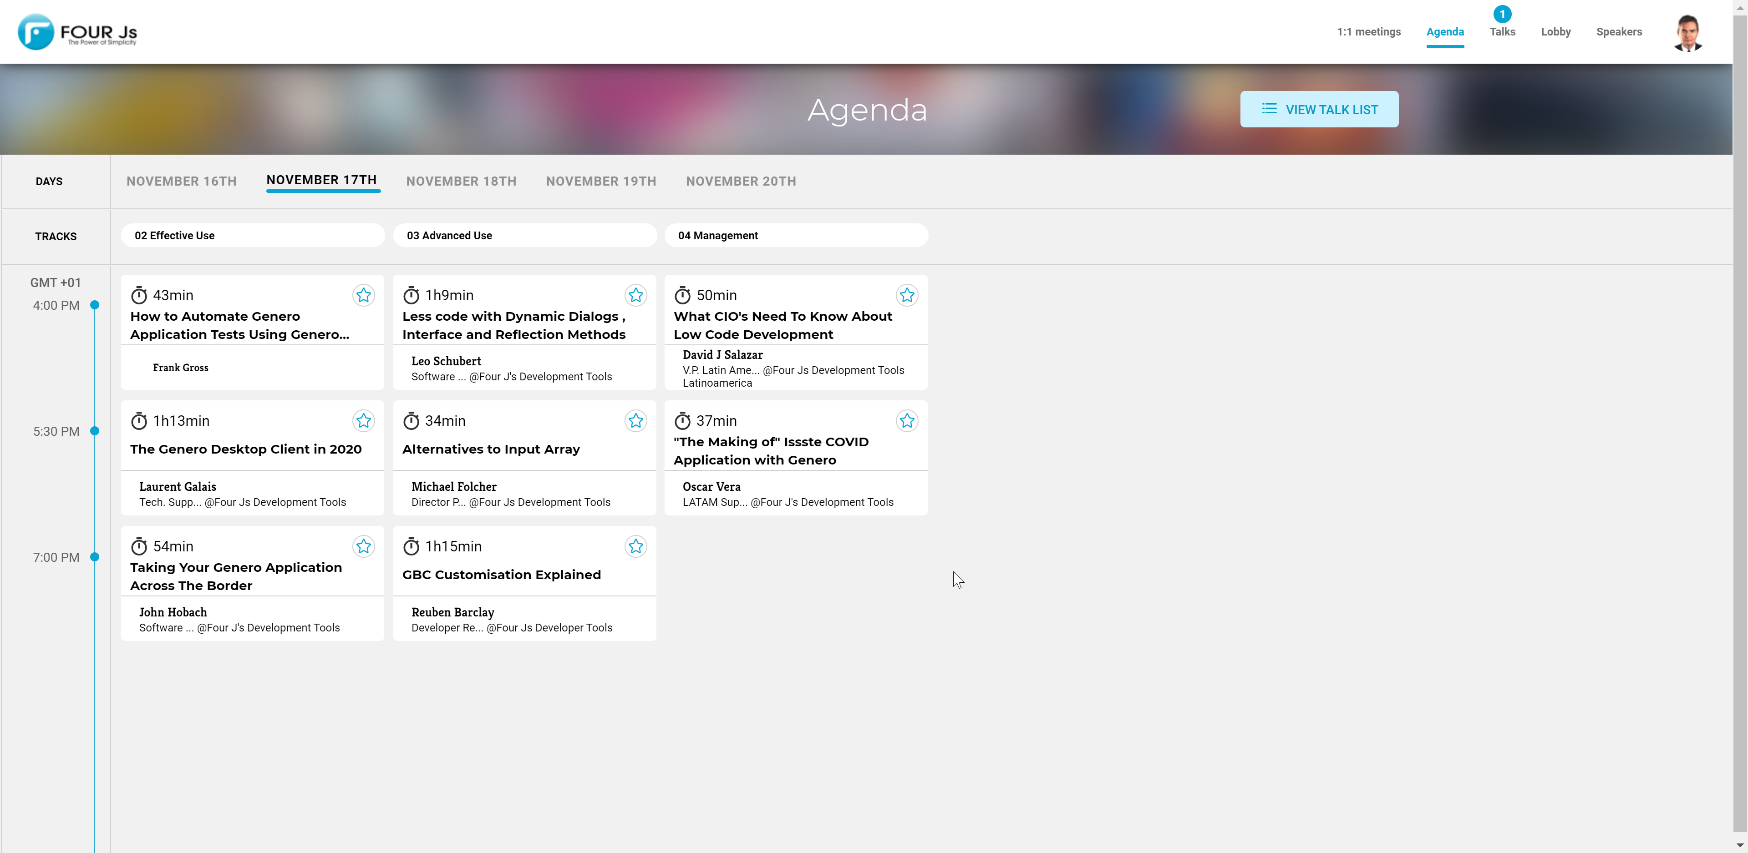Click the 7:00 PM timeline marker

pos(95,557)
